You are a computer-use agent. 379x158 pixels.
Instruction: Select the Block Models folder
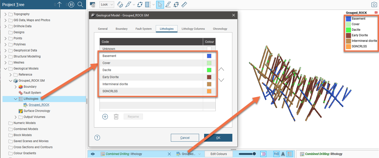(23, 135)
